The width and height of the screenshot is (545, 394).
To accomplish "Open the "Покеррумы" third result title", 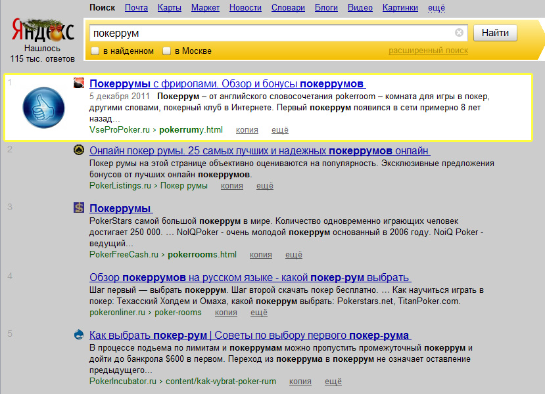I will click(121, 208).
